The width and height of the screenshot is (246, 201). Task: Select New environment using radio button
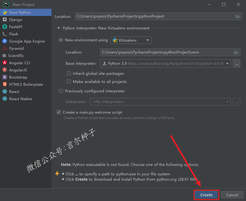(x=61, y=40)
